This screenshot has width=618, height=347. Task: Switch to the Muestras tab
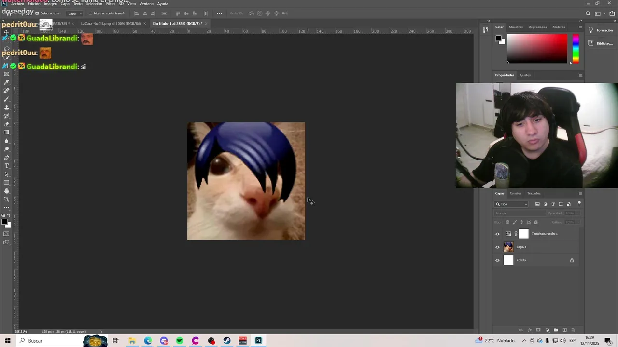coord(516,27)
